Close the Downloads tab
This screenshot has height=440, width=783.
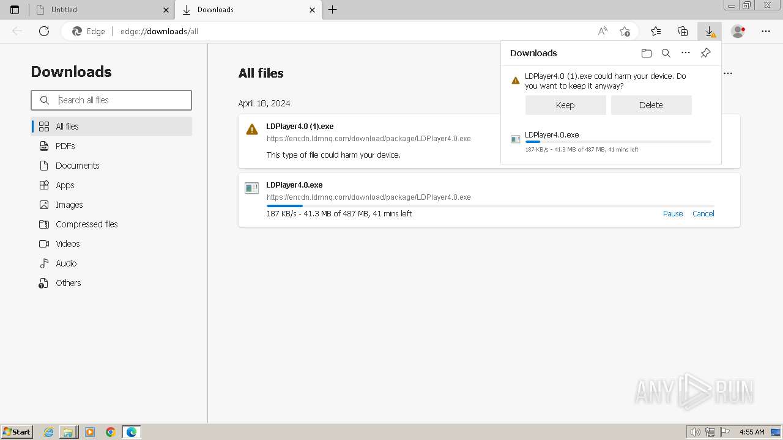[x=313, y=10]
